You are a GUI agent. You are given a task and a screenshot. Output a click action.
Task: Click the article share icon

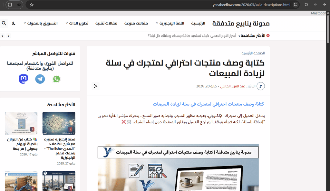[x=95, y=86]
